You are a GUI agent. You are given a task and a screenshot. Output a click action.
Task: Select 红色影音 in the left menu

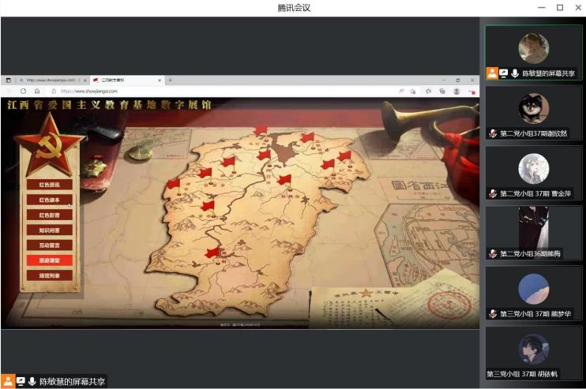[50, 215]
